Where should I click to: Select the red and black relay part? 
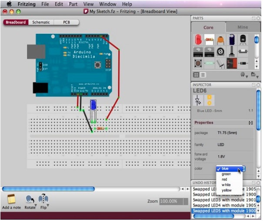(232, 63)
